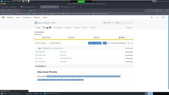
Task: Click the clone URL field
Action: point(119,43)
